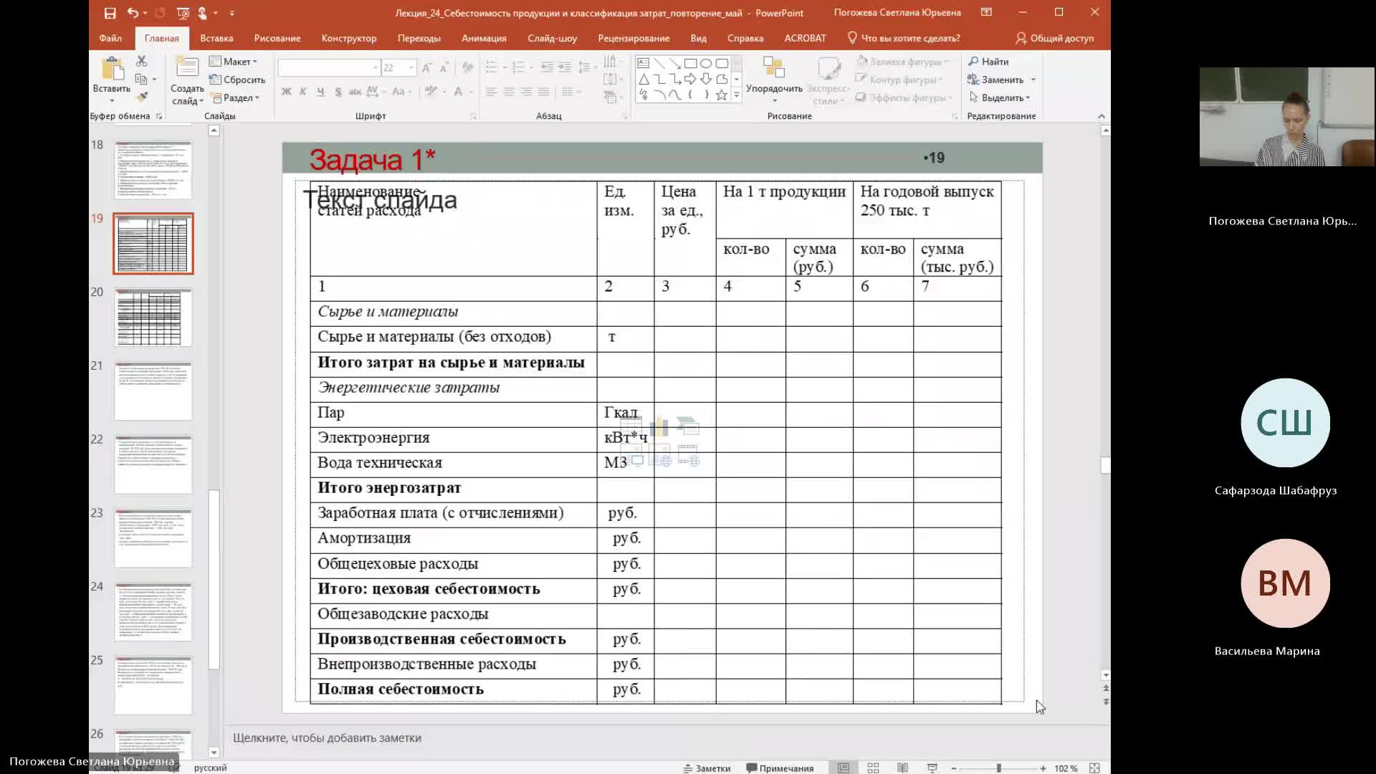This screenshot has height=774, width=1376.
Task: Switch to Normal view in status bar
Action: (x=844, y=768)
